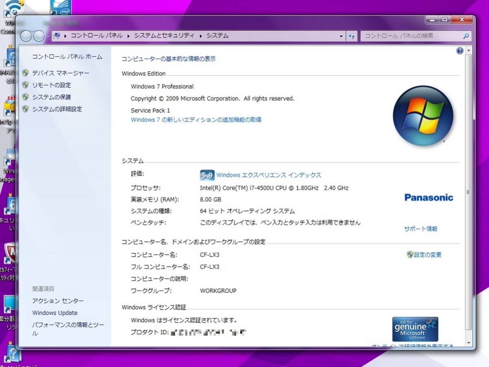Expand the address bar history dropdown arrow
Screen dimensions: 489x367
point(341,36)
